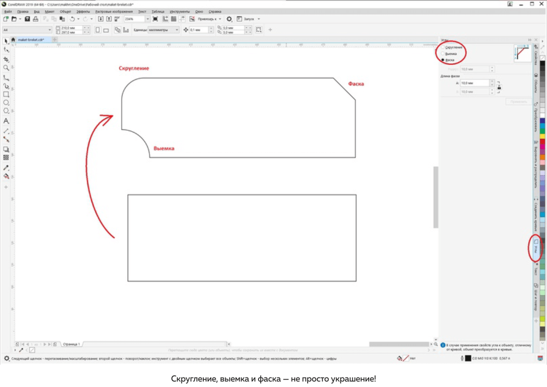
Task: Select the Pick tool in toolbox
Action: coord(6,41)
